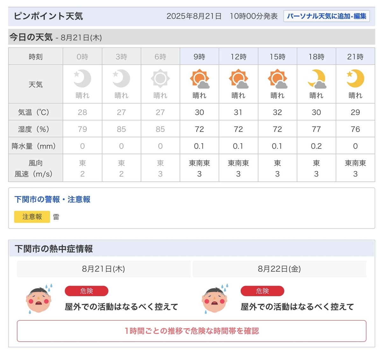
Task: Click the yellow 注意報 badge
Action: point(32,217)
